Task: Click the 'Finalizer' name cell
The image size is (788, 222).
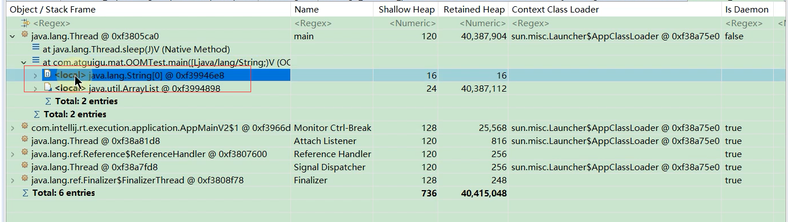Action: click(x=310, y=180)
